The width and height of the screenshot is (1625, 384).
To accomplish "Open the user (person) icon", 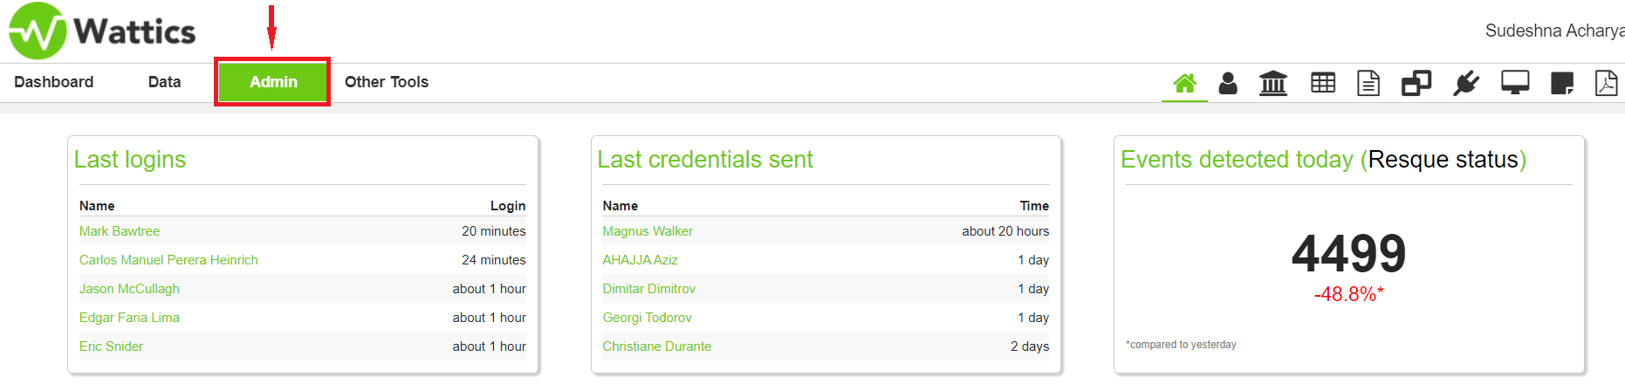I will tap(1228, 83).
